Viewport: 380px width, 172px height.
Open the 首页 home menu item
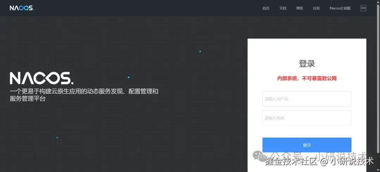coord(266,8)
